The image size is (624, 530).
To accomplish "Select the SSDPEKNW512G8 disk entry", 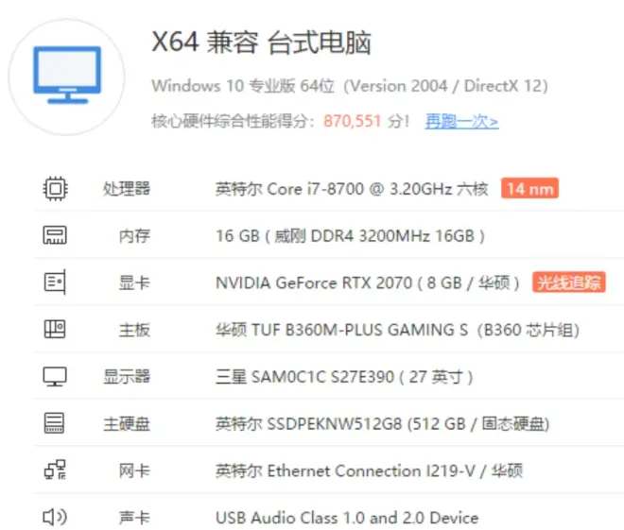I will click(382, 424).
